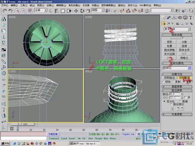Collapse the 物体类型 rollout
Image resolution: width=195 pixels, height=146 pixels.
point(177,35)
